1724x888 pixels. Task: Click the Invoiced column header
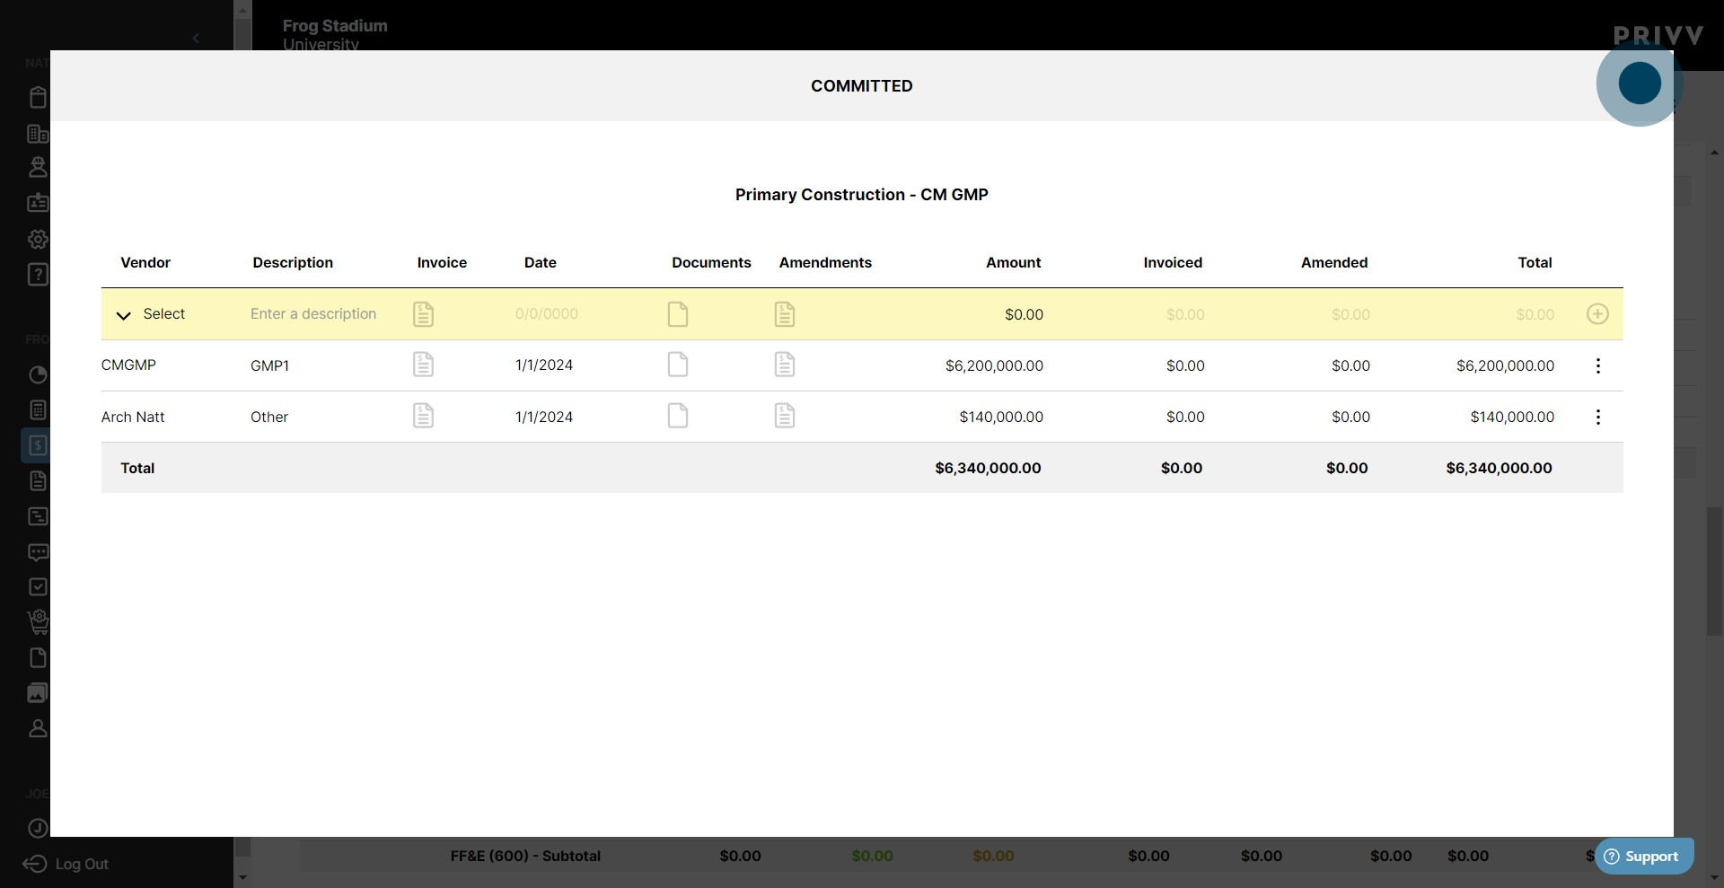(x=1173, y=262)
